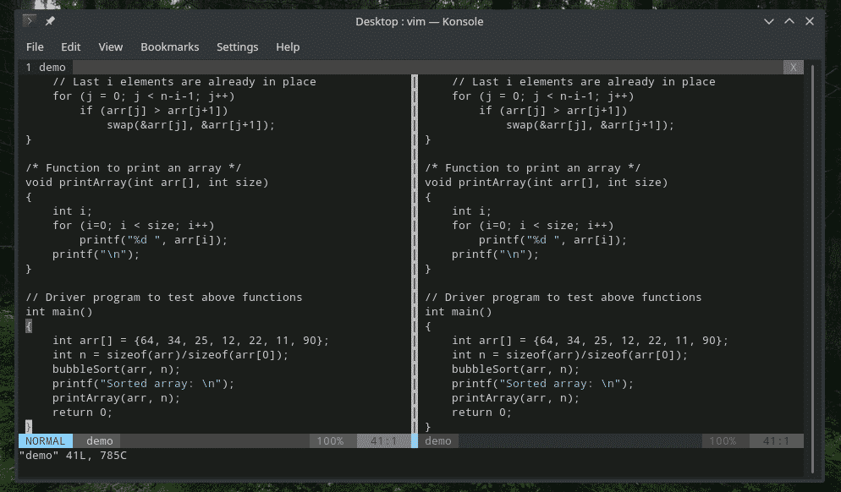Open the Edit menu

pyautogui.click(x=71, y=47)
